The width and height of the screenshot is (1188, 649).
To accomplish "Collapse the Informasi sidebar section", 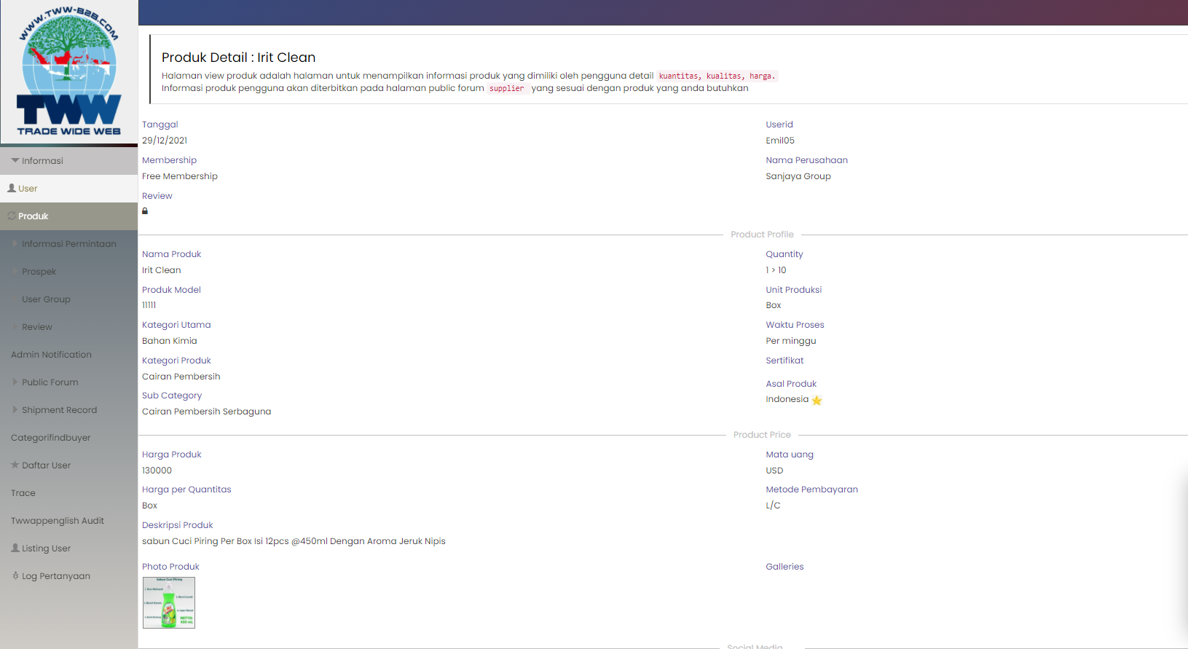I will (x=15, y=160).
